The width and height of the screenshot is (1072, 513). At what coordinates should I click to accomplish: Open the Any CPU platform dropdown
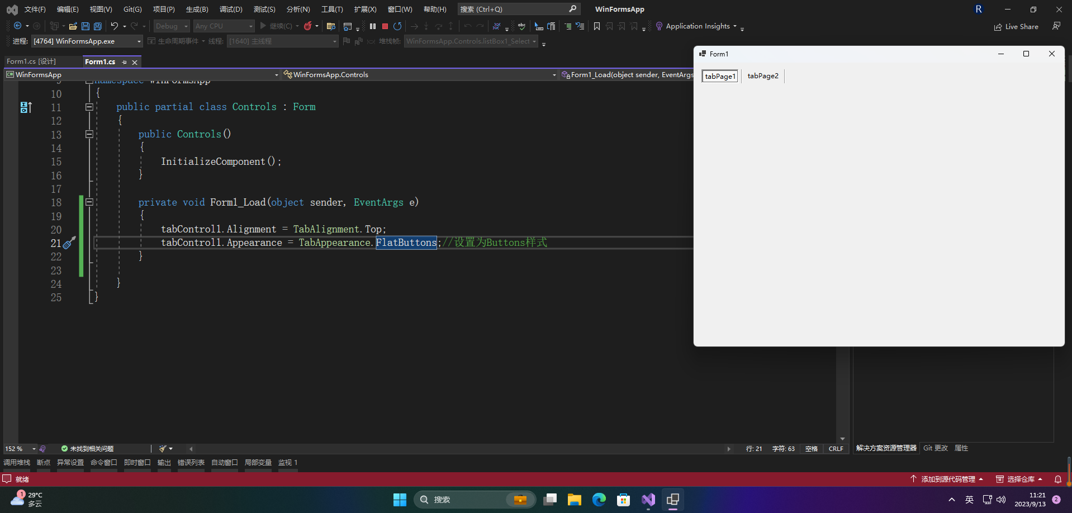click(x=224, y=26)
